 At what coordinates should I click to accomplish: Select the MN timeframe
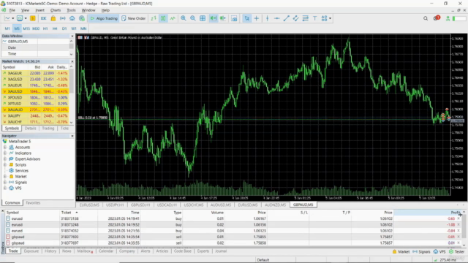(83, 28)
